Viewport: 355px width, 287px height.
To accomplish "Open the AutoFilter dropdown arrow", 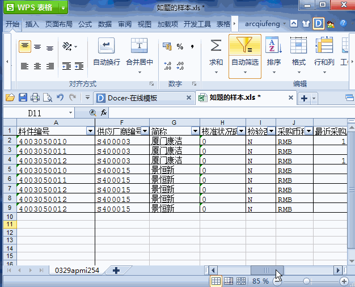I will (245, 72).
